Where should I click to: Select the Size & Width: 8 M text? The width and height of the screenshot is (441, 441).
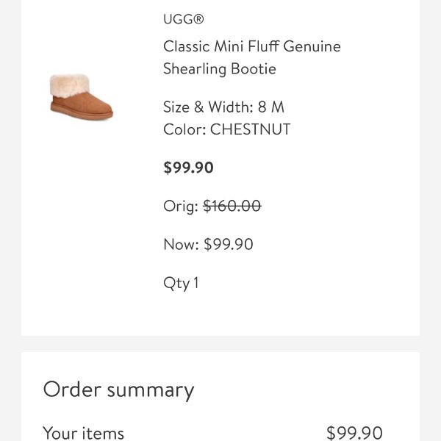(x=224, y=107)
